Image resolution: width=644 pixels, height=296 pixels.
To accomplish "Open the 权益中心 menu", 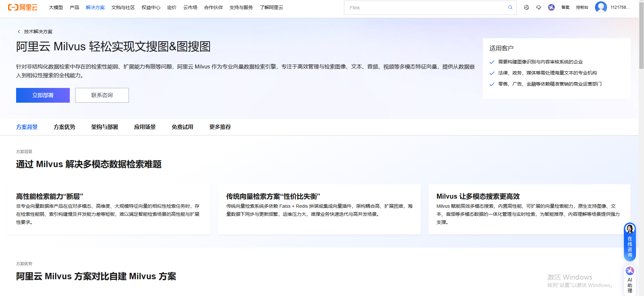I will pyautogui.click(x=151, y=7).
